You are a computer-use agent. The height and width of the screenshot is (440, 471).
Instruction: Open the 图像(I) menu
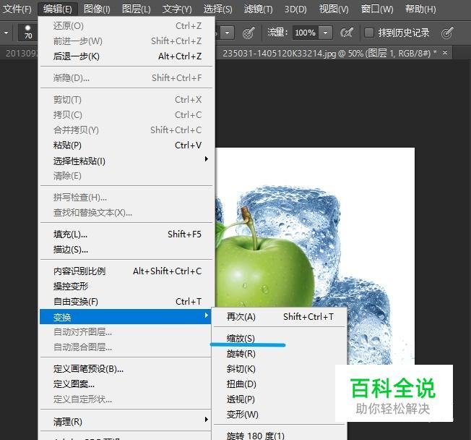click(97, 9)
